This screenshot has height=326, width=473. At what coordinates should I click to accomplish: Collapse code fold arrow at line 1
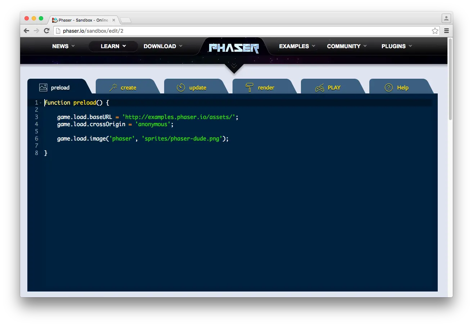[41, 103]
